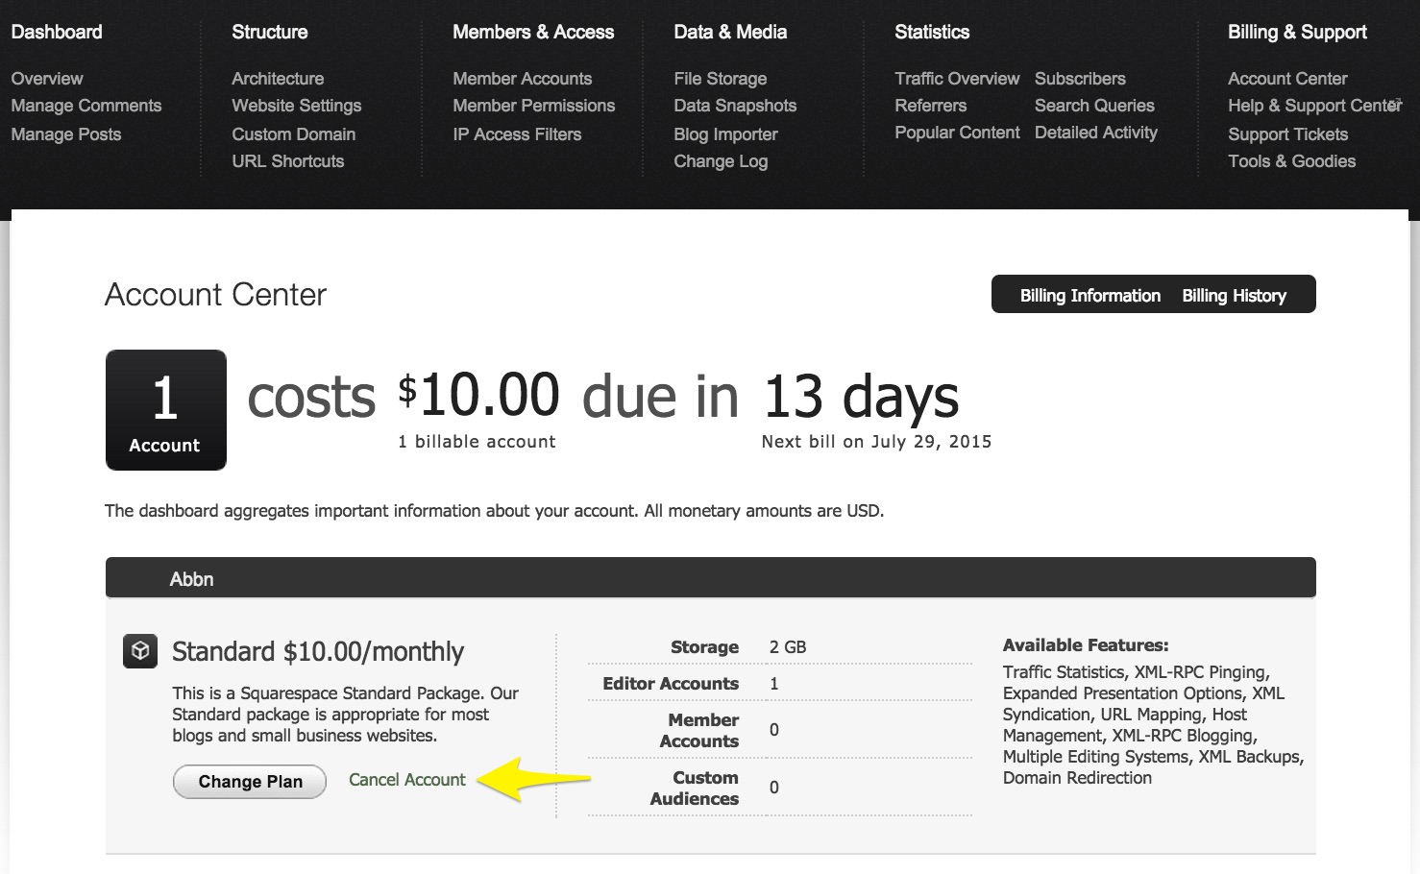The height and width of the screenshot is (874, 1420).
Task: Switch to Billing History tab
Action: 1234,296
